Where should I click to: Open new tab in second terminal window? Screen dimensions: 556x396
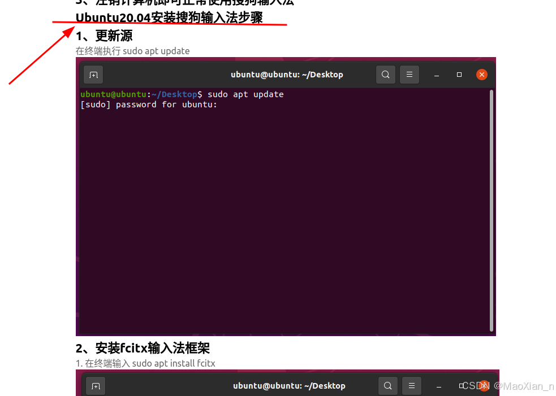point(96,386)
